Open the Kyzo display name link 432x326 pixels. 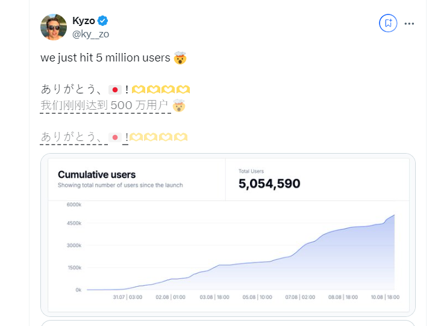point(84,21)
